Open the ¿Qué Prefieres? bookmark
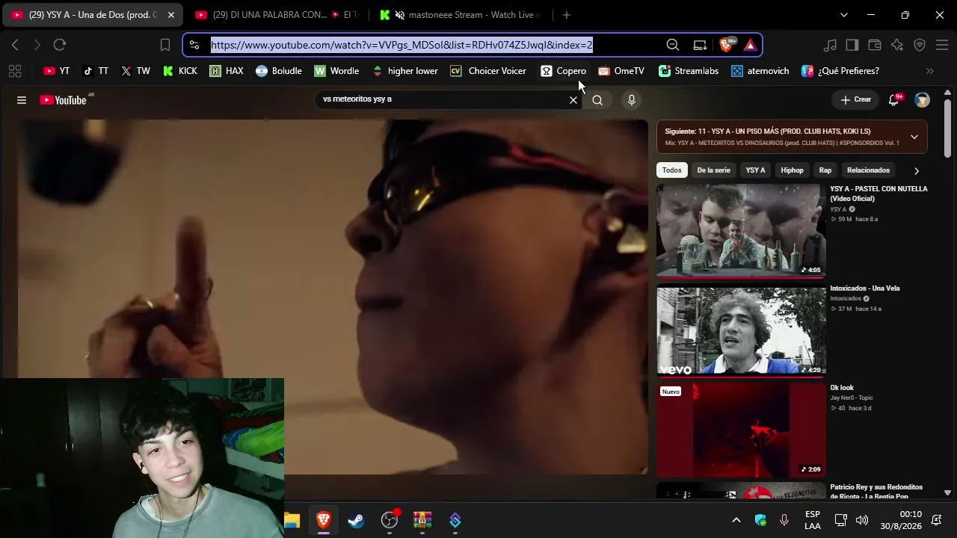957x538 pixels. [x=840, y=71]
